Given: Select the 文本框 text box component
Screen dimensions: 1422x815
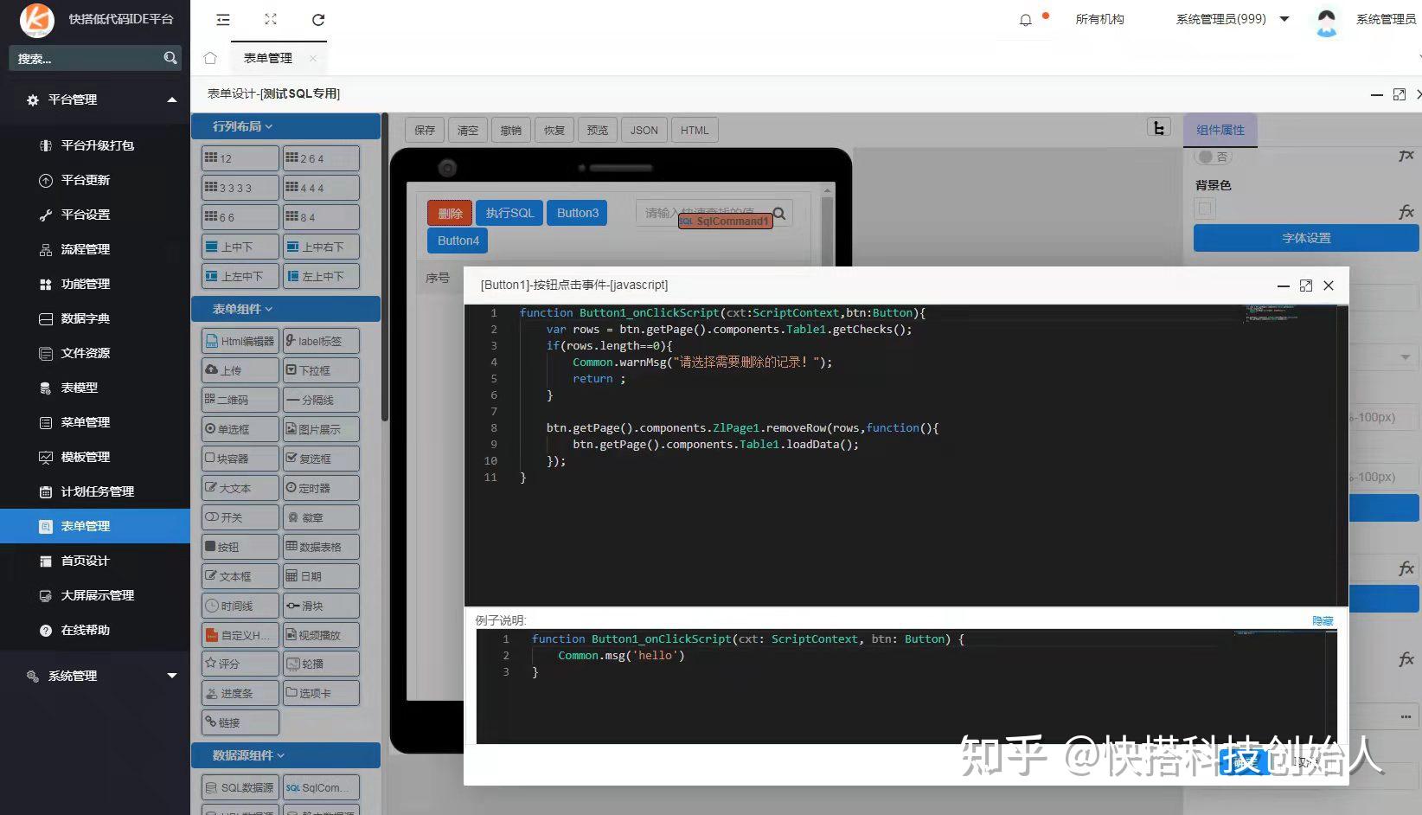Looking at the screenshot, I should click(x=240, y=576).
